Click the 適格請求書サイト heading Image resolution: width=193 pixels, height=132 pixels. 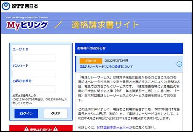point(105,25)
